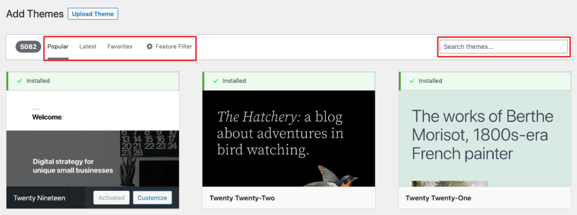Click the Installed checkmark on Twenty Twenty-Two
Image resolution: width=577 pixels, height=215 pixels.
(x=216, y=81)
